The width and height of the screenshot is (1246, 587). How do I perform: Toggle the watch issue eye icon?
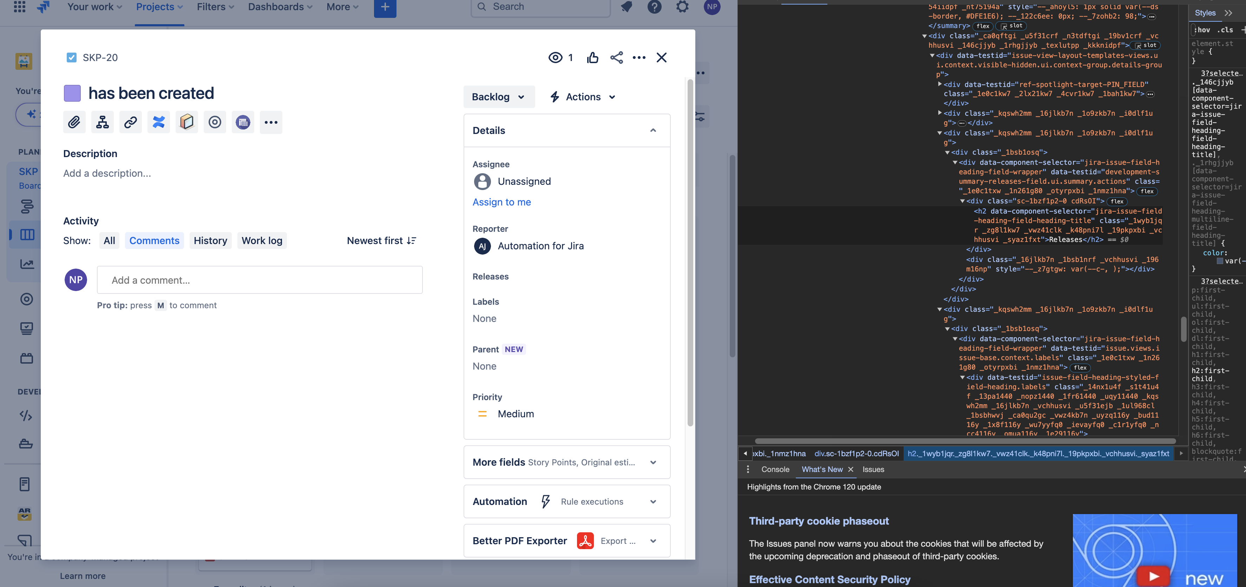pos(555,58)
